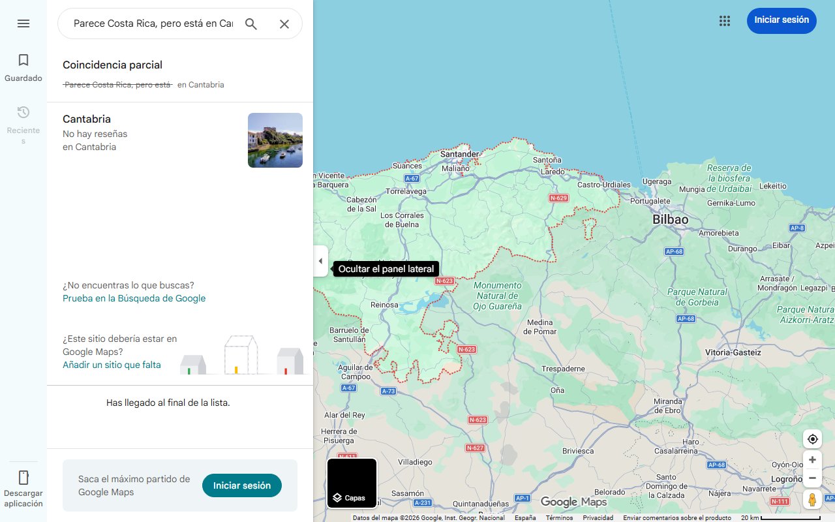Collapse the side panel with the arrow
The width and height of the screenshot is (835, 522).
[320, 261]
